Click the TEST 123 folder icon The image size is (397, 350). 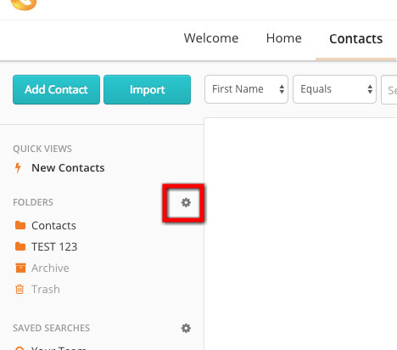[20, 246]
